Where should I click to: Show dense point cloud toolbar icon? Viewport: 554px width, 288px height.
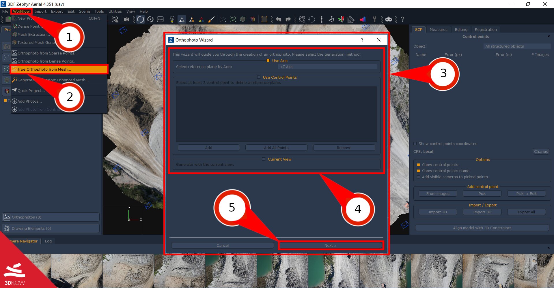[233, 19]
